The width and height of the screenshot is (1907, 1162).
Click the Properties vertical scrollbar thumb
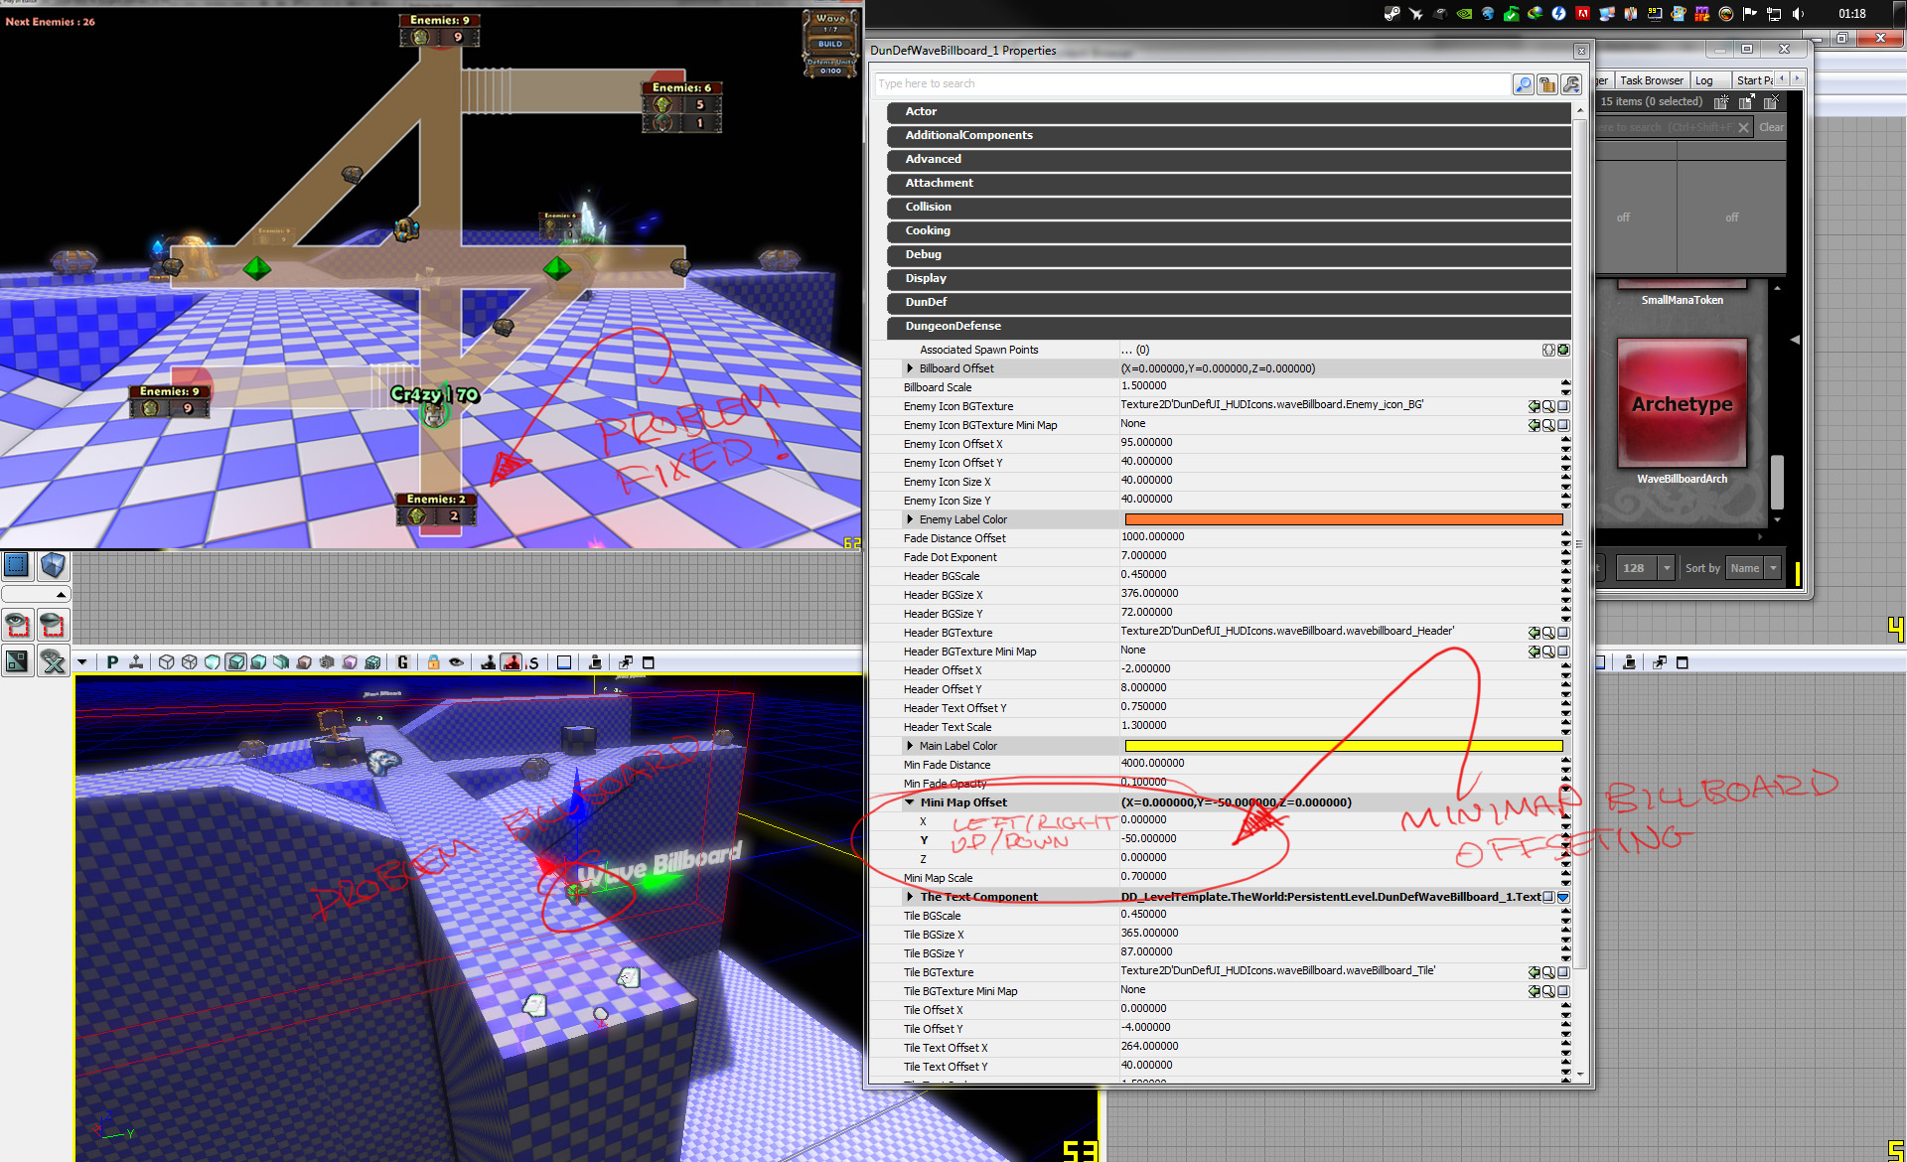pyautogui.click(x=1579, y=544)
